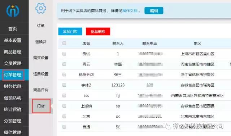The width and height of the screenshot is (231, 136).
Task: Click the 地区 column header
Action: (197, 44)
